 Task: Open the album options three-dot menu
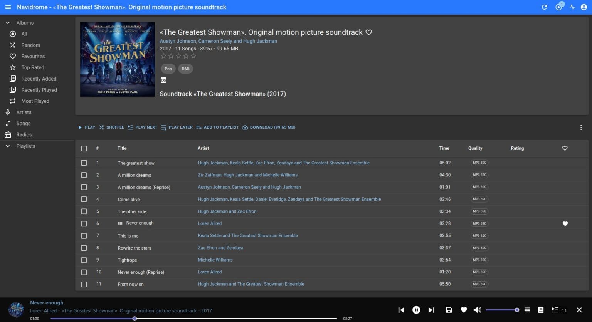581,127
